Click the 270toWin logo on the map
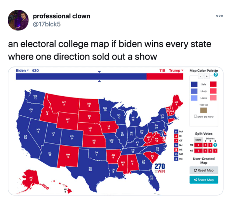The image size is (228, 200). 160,168
